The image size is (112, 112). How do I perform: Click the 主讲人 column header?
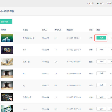[x=44, y=30]
